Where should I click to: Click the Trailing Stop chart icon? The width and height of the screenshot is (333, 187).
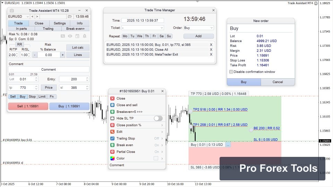tap(112, 139)
